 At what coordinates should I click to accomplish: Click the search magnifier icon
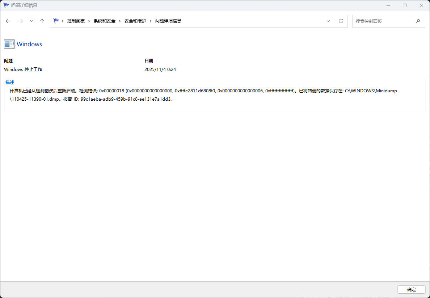418,21
